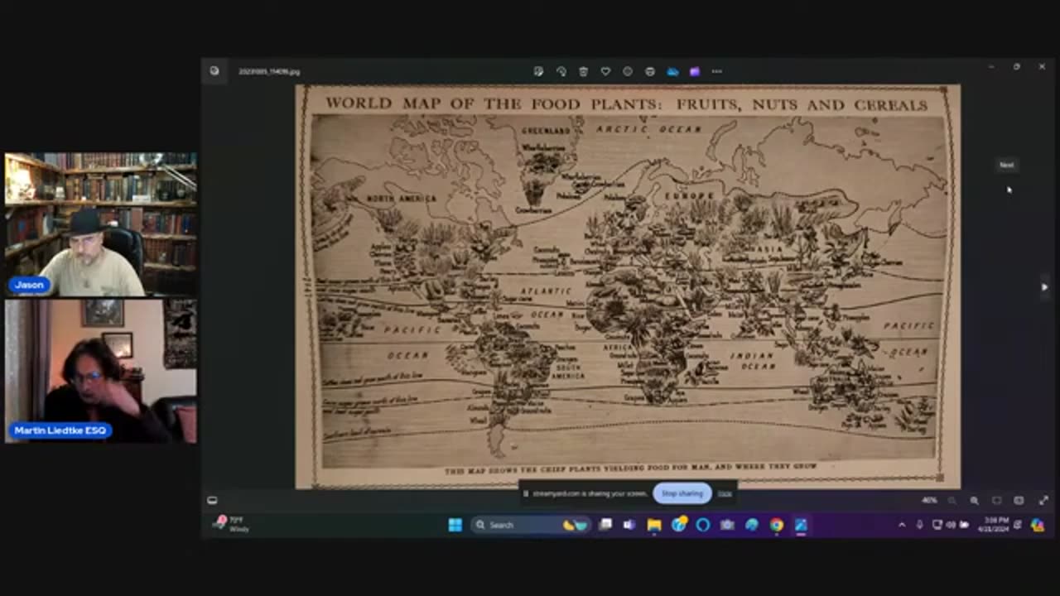Print the photo using the printer icon
This screenshot has width=1060, height=596.
click(x=650, y=71)
